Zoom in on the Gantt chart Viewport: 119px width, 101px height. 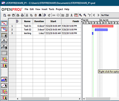click(80, 15)
